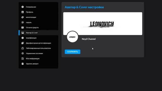Click the coins icon beside монетизация
Image resolution: width=162 pixels, height=91 pixels.
click(23, 17)
